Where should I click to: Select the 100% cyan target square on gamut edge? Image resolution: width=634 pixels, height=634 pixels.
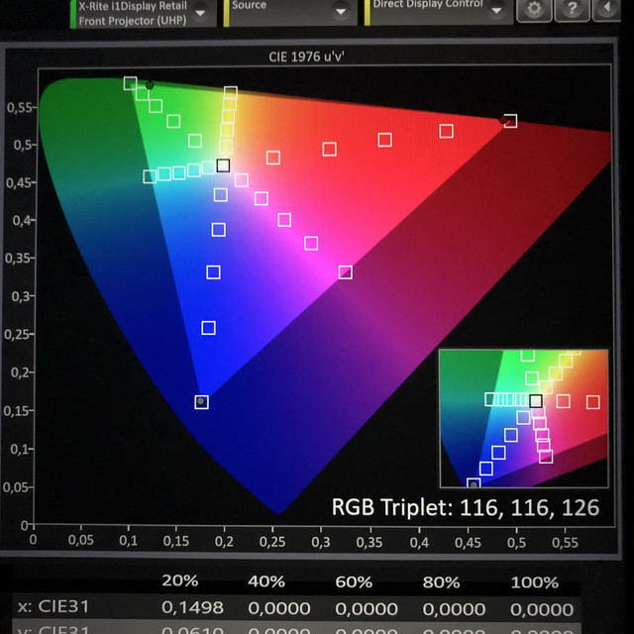pos(150,176)
